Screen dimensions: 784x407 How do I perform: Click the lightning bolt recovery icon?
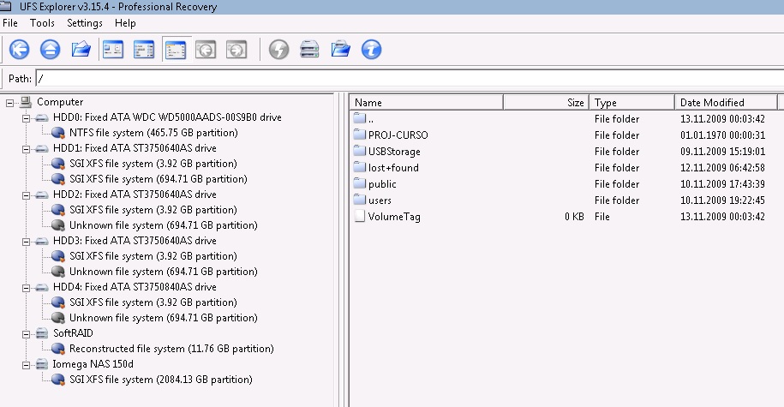pyautogui.click(x=279, y=50)
